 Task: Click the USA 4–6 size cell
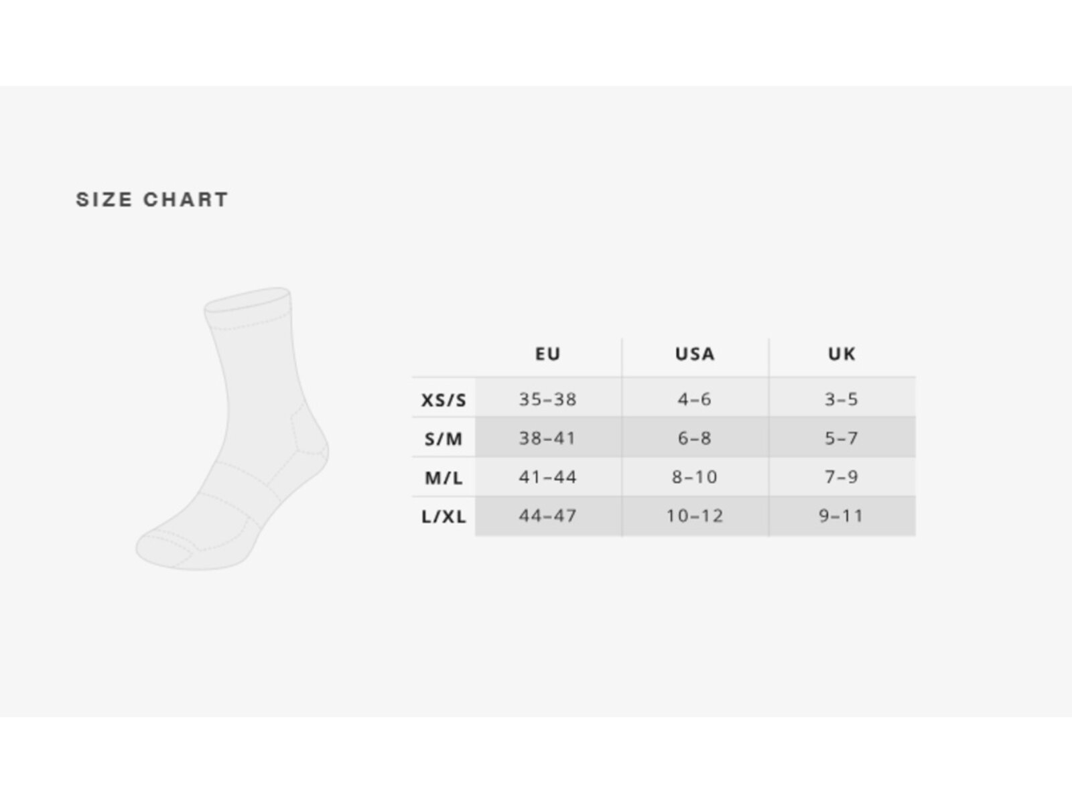695,399
